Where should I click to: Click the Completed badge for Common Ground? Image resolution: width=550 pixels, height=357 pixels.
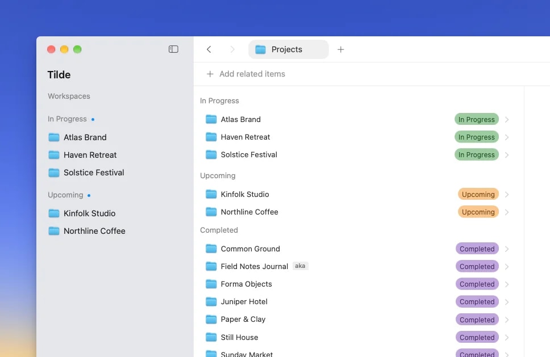click(x=477, y=249)
